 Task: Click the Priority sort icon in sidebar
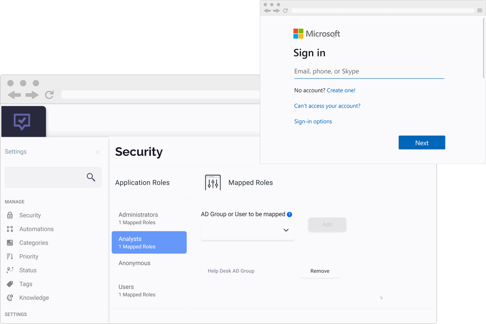10,256
